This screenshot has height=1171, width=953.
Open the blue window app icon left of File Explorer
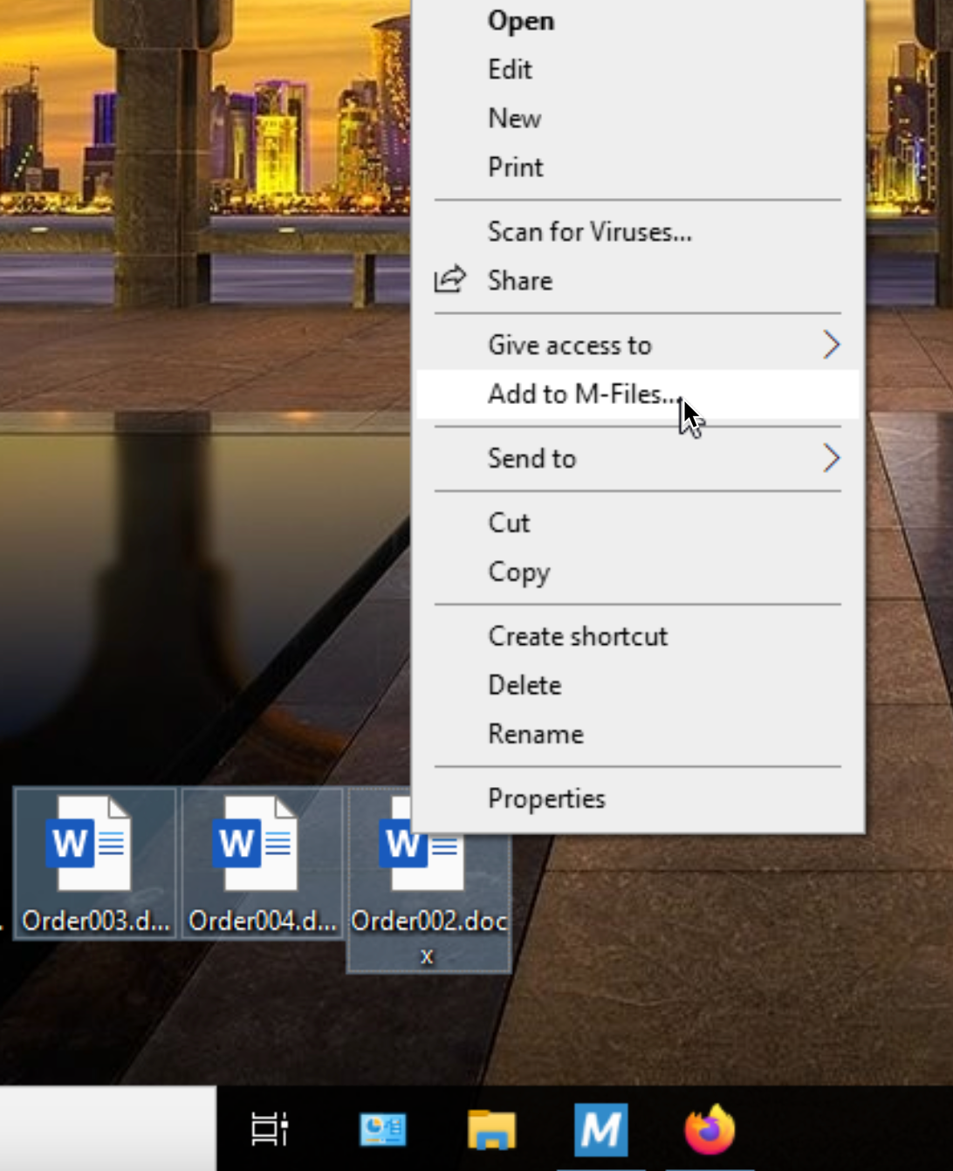pyautogui.click(x=382, y=1130)
